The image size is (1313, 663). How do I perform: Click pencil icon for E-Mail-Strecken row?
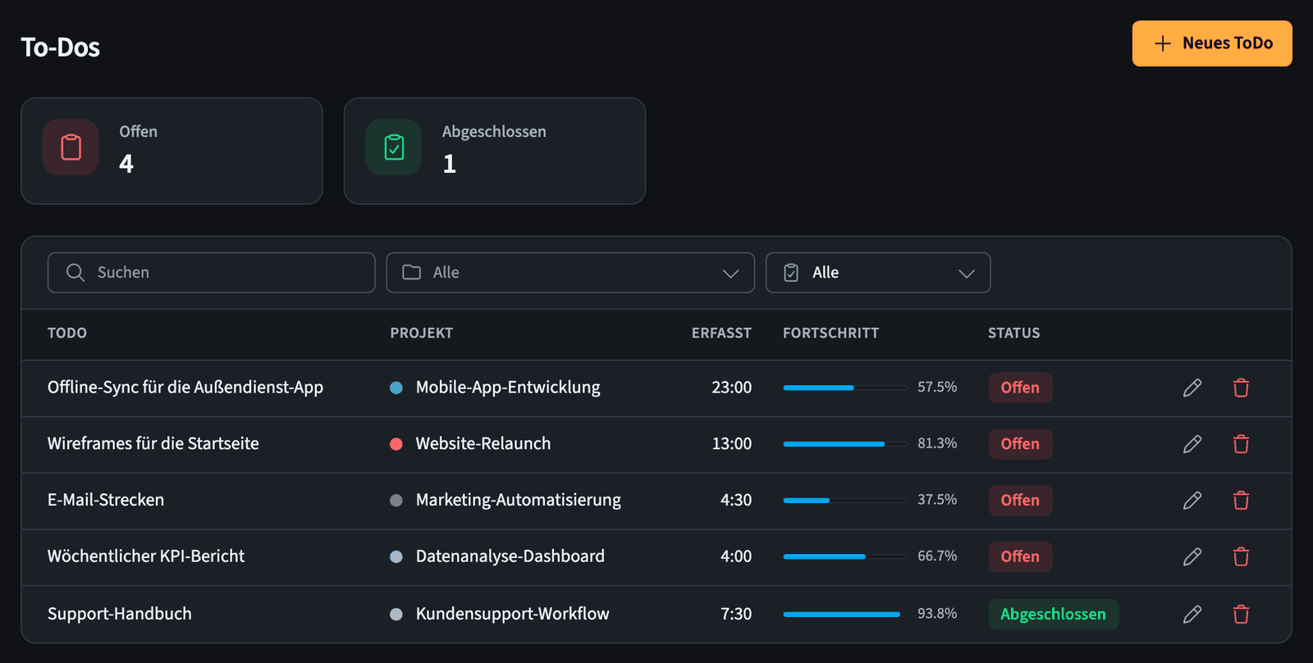tap(1192, 501)
